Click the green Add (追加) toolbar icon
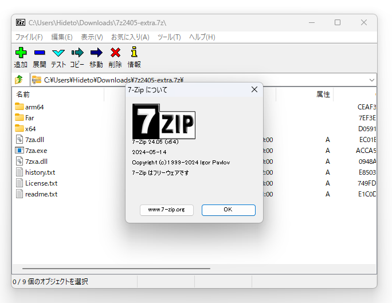The width and height of the screenshot is (392, 303). pos(21,53)
